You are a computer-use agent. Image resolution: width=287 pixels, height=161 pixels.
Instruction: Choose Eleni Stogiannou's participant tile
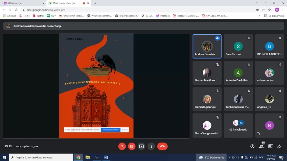207,99
